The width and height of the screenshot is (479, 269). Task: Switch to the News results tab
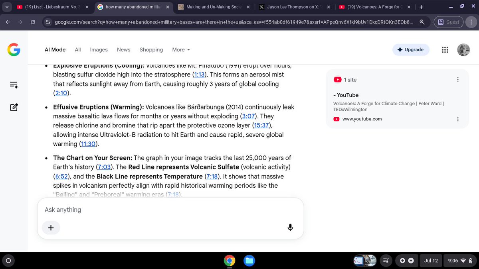[x=124, y=50]
